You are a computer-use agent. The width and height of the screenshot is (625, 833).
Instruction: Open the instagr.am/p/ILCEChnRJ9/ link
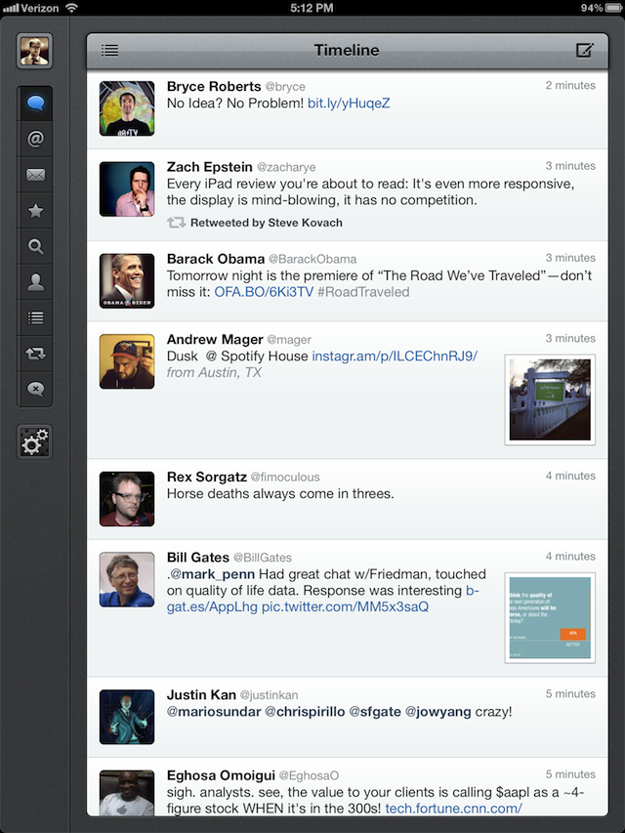395,355
